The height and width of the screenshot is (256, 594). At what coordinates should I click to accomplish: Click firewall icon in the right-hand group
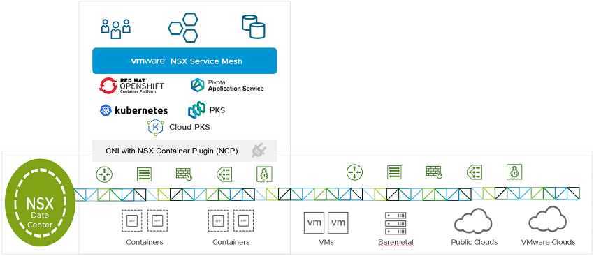434,172
